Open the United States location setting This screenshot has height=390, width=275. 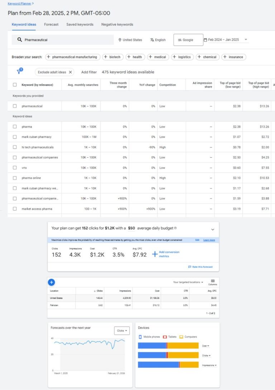[130, 40]
